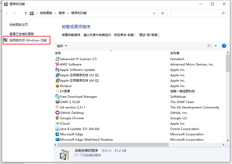Click the EV录屏 program icon
Screen dimensions: 232x164
57,91
